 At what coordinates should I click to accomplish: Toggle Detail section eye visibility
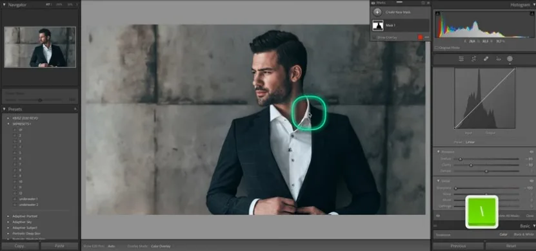(531, 181)
